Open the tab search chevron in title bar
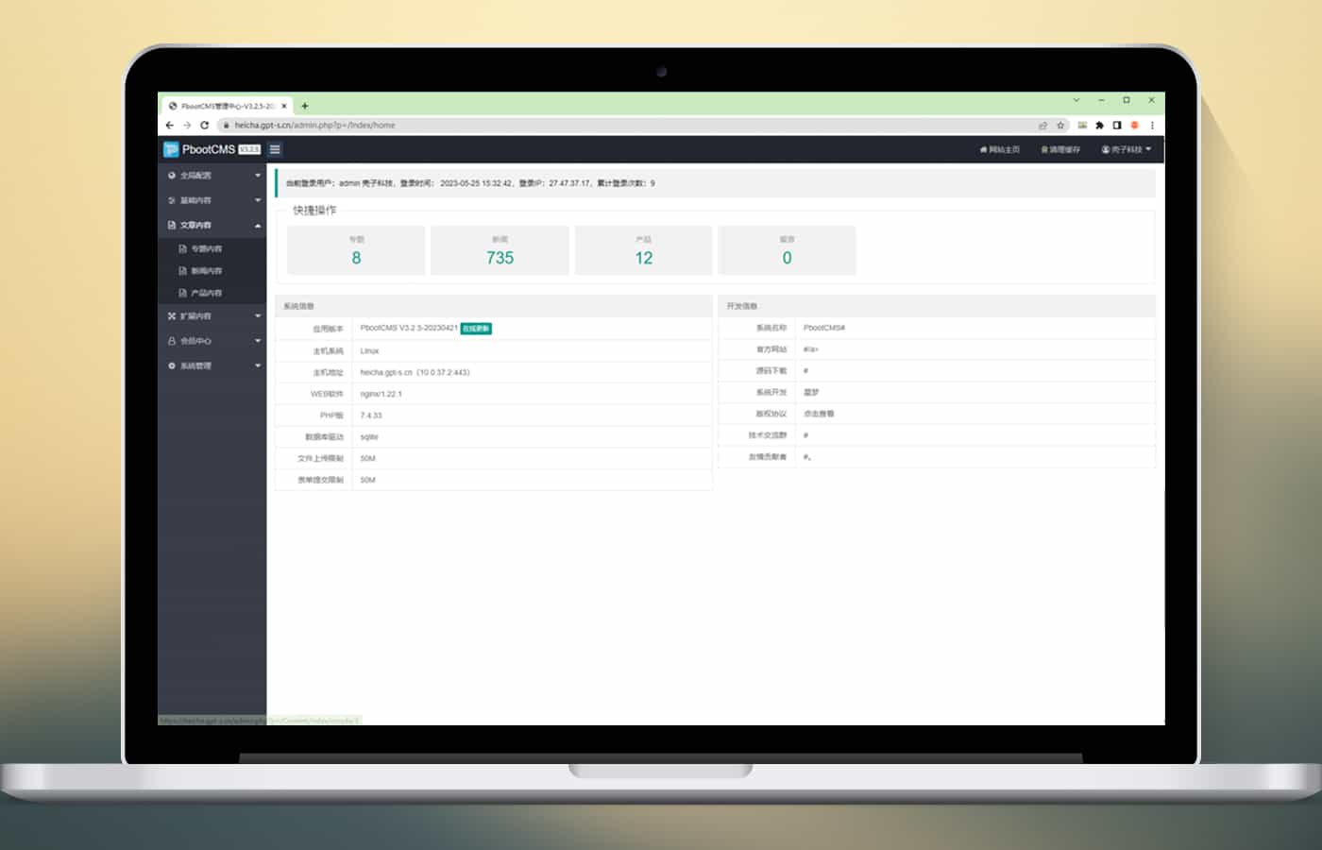 pyautogui.click(x=1076, y=100)
